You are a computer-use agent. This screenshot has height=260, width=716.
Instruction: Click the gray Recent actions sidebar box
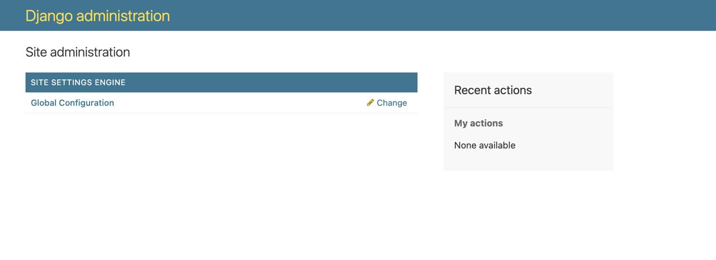coord(529,122)
